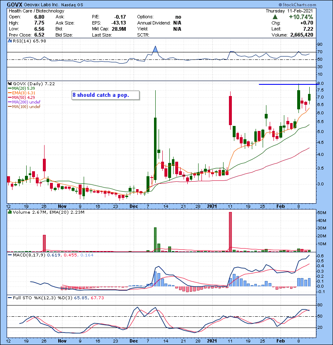333x345 pixels.
Task: Click the Low value 6.56
Action: coord(39,29)
